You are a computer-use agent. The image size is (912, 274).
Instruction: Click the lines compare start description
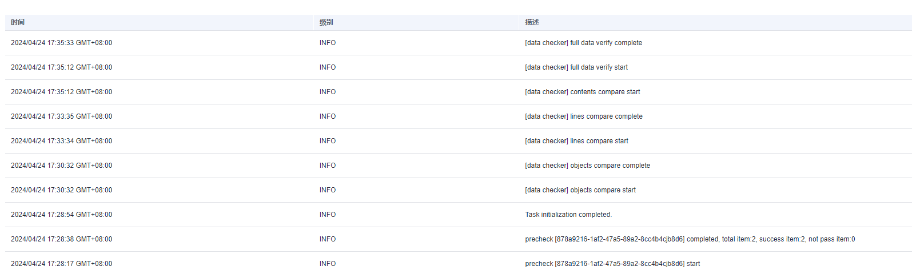576,141
